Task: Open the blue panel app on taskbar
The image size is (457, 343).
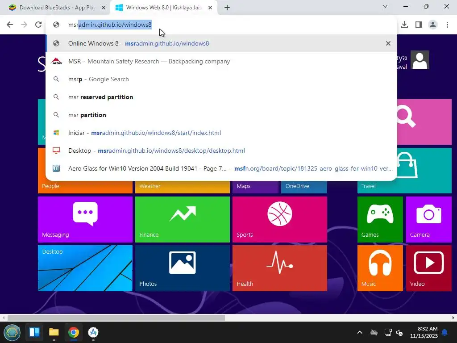Action: pyautogui.click(x=34, y=332)
